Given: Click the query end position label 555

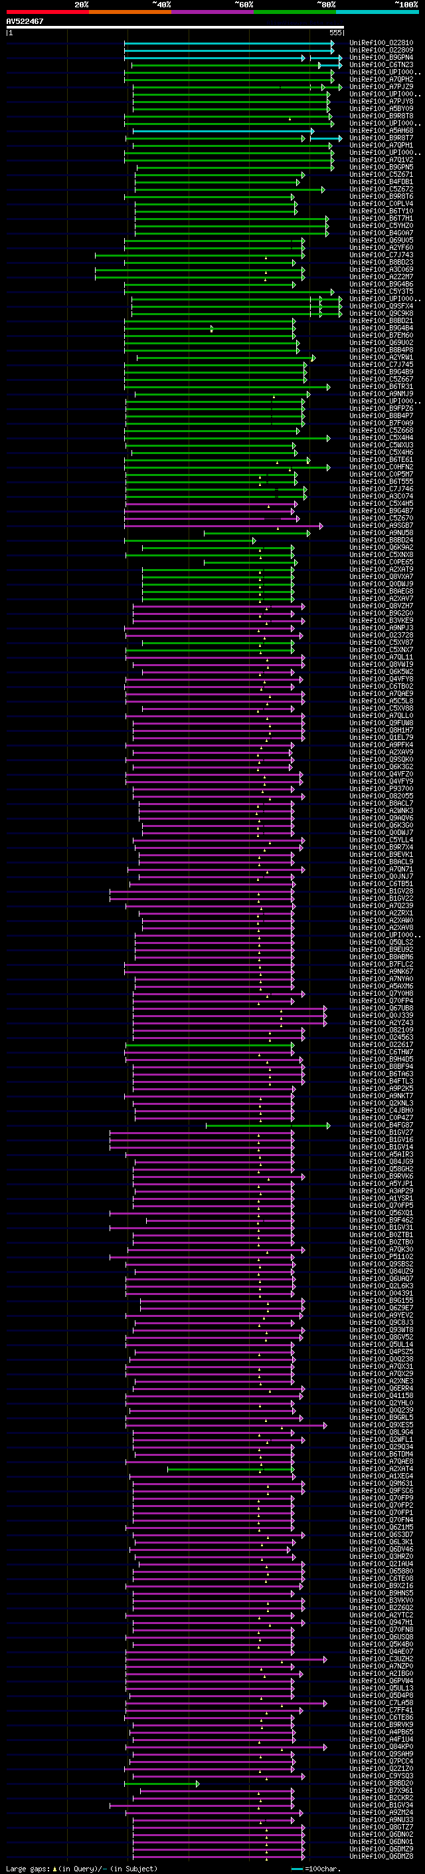Looking at the screenshot, I should click(335, 33).
